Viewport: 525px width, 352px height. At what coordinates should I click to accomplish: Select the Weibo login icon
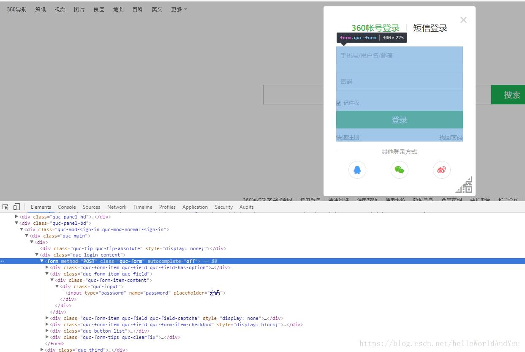pyautogui.click(x=442, y=170)
